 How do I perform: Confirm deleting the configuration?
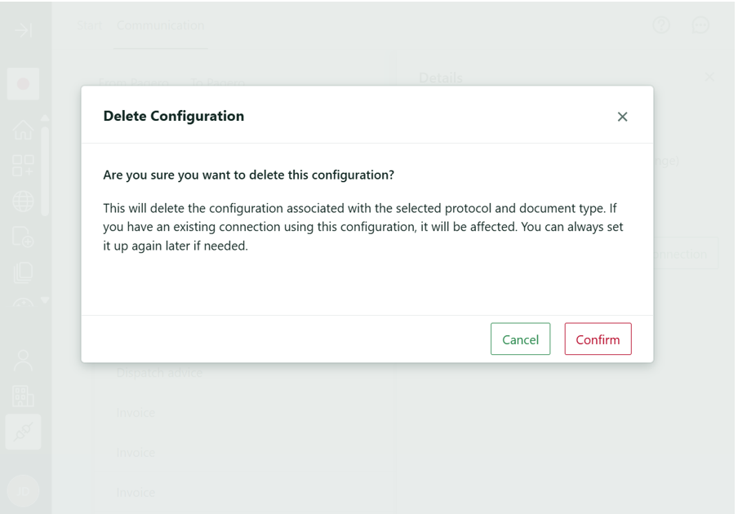tap(598, 339)
